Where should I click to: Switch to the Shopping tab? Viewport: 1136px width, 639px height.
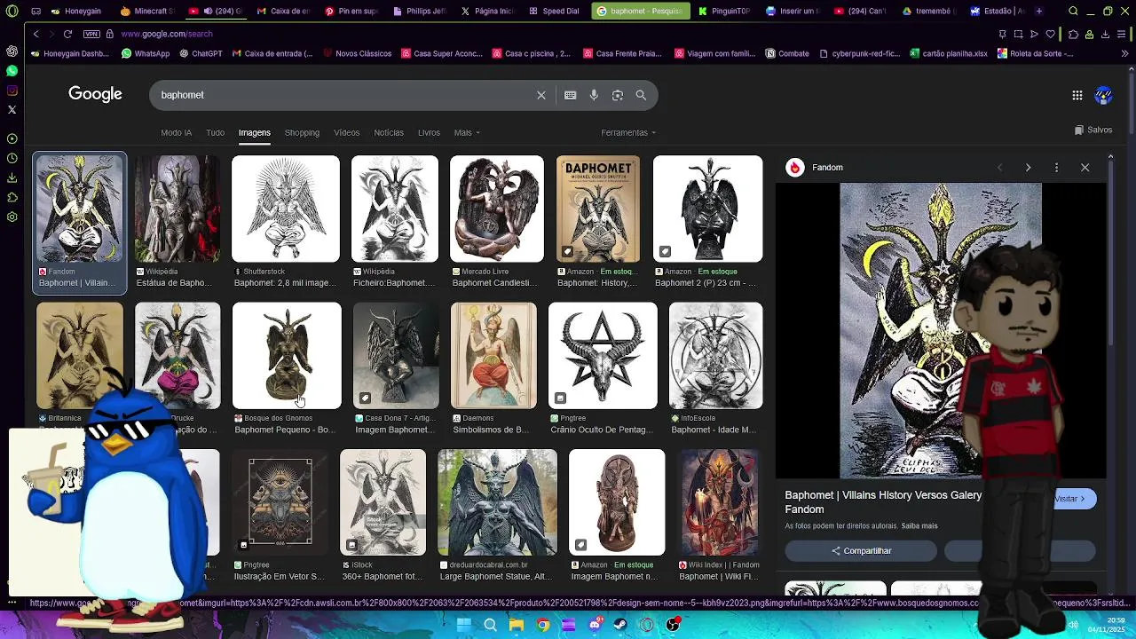pyautogui.click(x=302, y=132)
